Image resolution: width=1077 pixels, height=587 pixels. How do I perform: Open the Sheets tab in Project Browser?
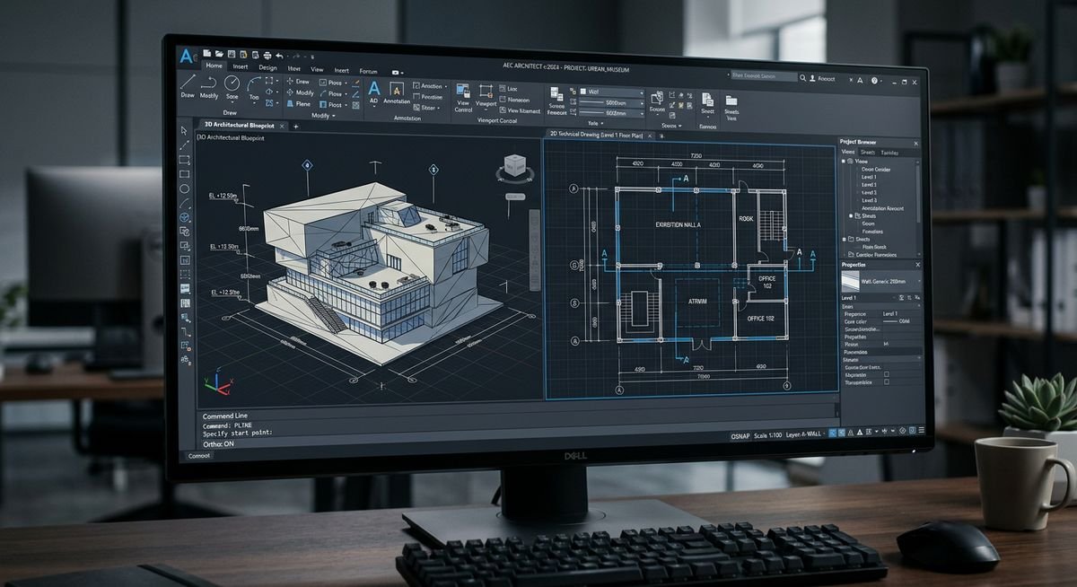[x=868, y=153]
